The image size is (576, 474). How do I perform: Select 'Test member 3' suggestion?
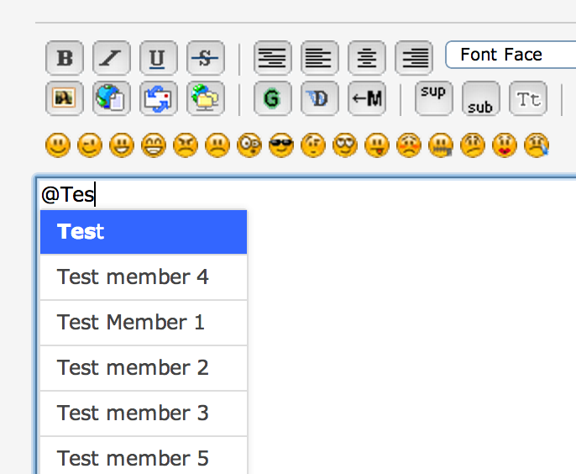[144, 413]
